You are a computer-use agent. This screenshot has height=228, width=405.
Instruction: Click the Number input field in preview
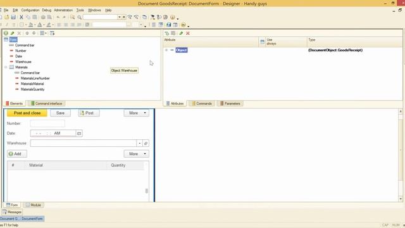pyautogui.click(x=47, y=123)
